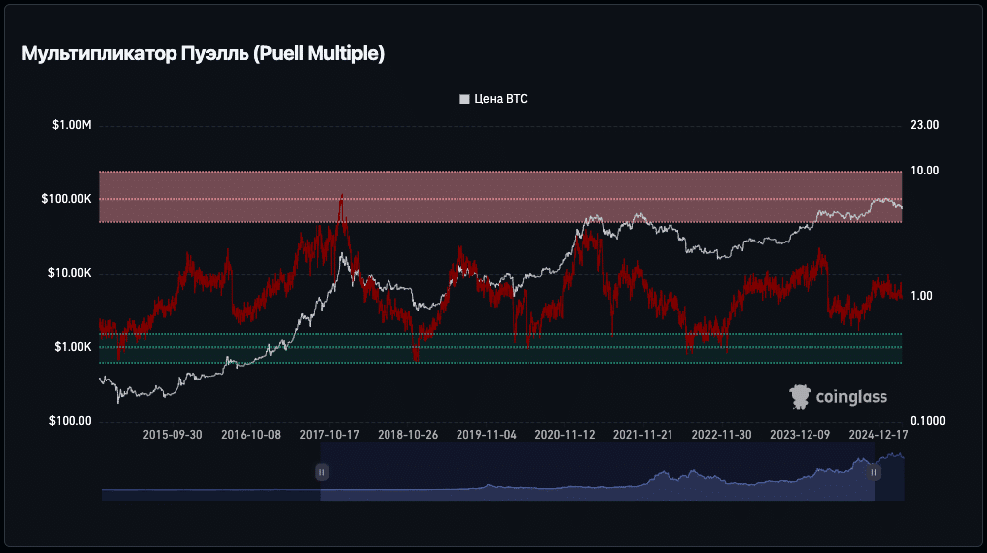987x553 pixels.
Task: Click the 2022-11-30 date label
Action: tap(722, 435)
